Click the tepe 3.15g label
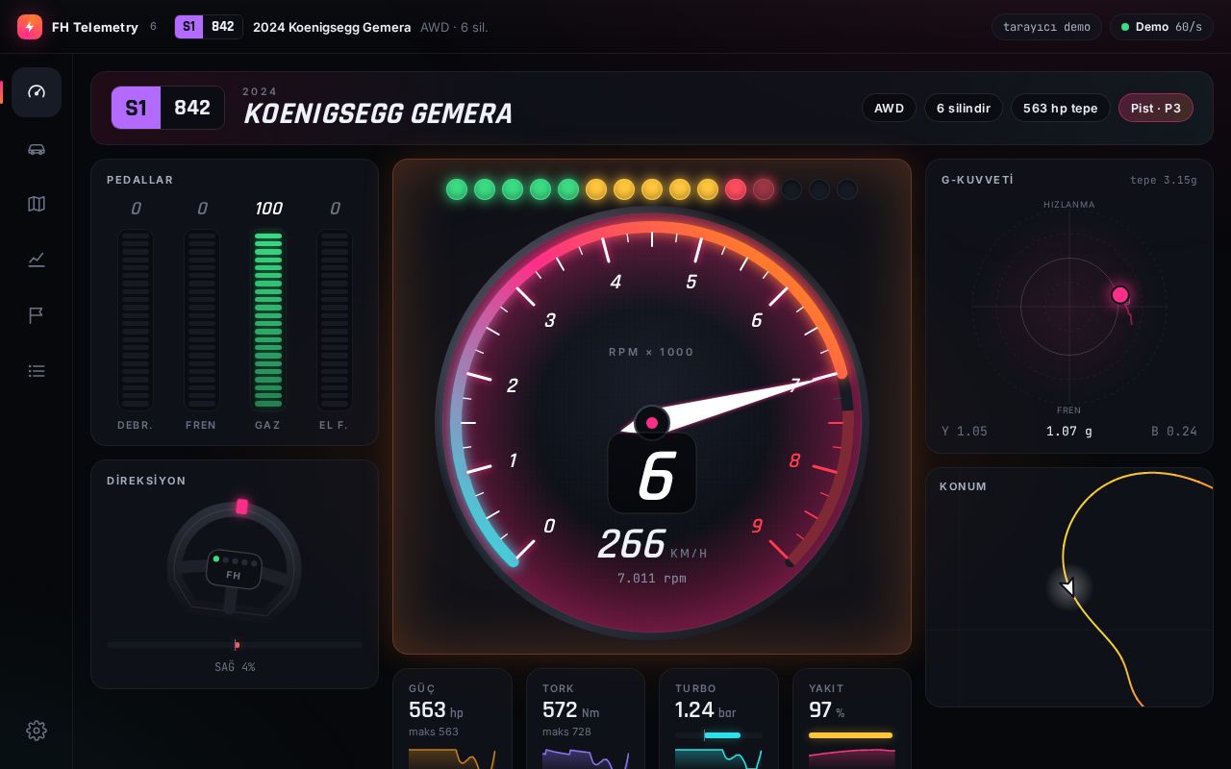Image resolution: width=1231 pixels, height=769 pixels. pyautogui.click(x=1164, y=180)
